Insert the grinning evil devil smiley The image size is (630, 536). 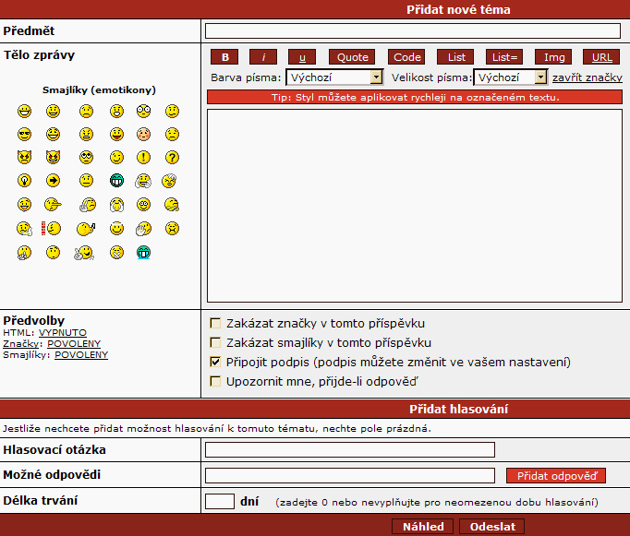pyautogui.click(x=53, y=157)
